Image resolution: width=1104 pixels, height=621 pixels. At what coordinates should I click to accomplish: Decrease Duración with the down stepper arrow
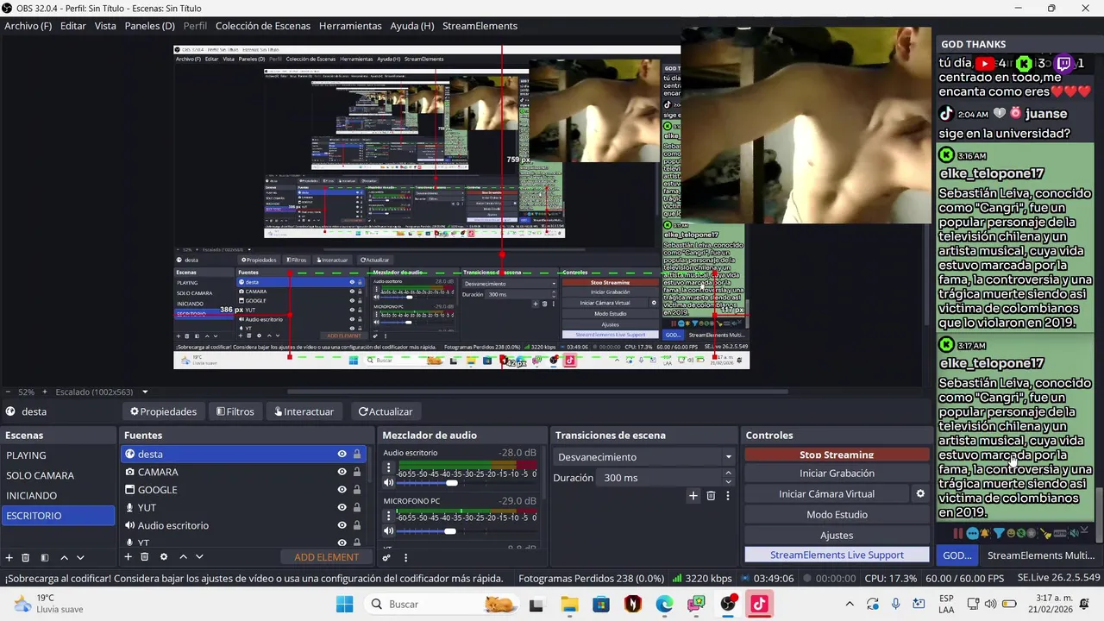[728, 482]
